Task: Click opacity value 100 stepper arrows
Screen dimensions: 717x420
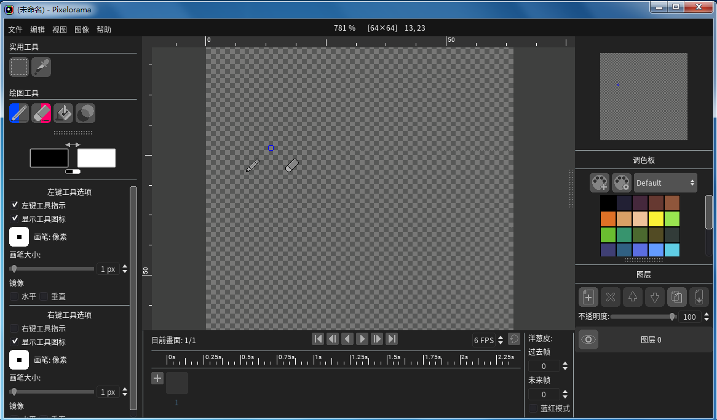Action: tap(707, 317)
